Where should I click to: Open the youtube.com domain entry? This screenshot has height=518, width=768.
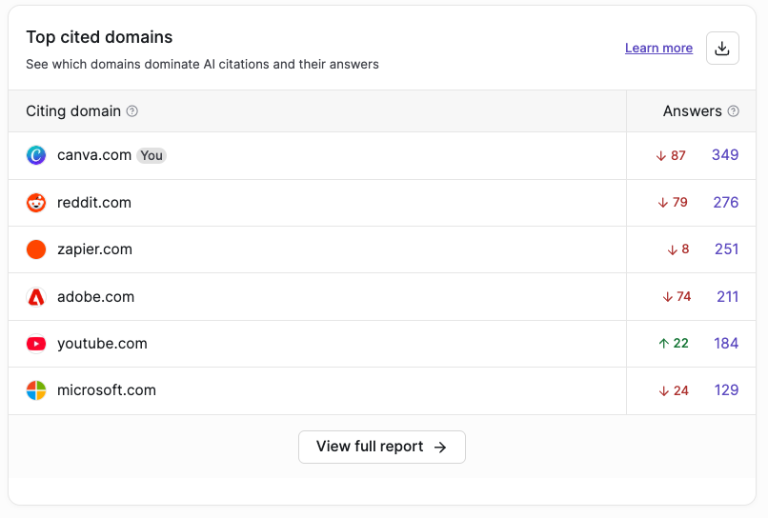[102, 344]
